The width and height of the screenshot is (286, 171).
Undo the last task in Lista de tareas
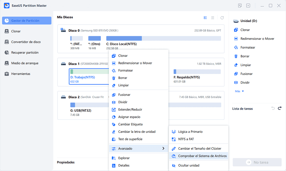273,108
